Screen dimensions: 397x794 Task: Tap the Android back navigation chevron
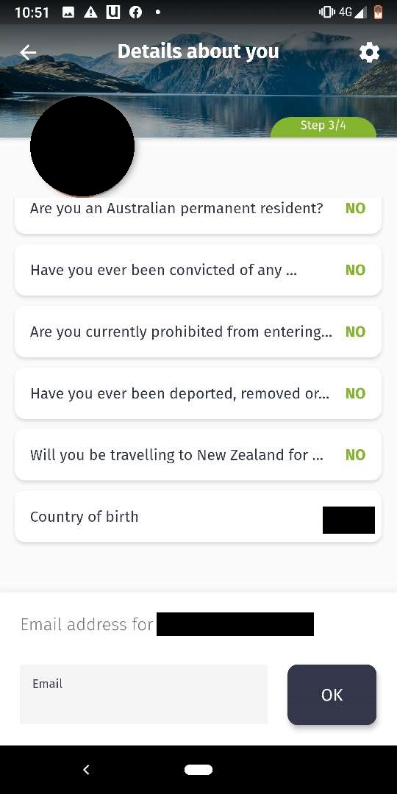pyautogui.click(x=86, y=770)
